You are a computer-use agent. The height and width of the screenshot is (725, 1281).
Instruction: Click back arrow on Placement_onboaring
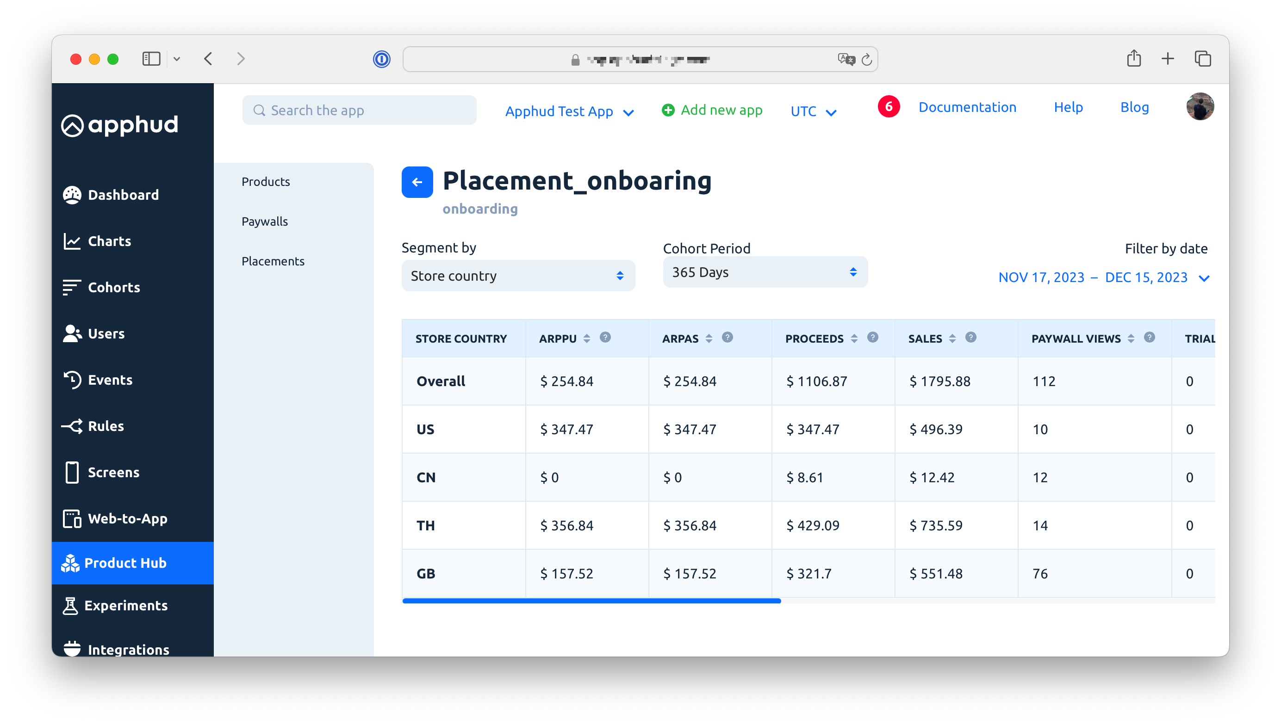point(416,182)
